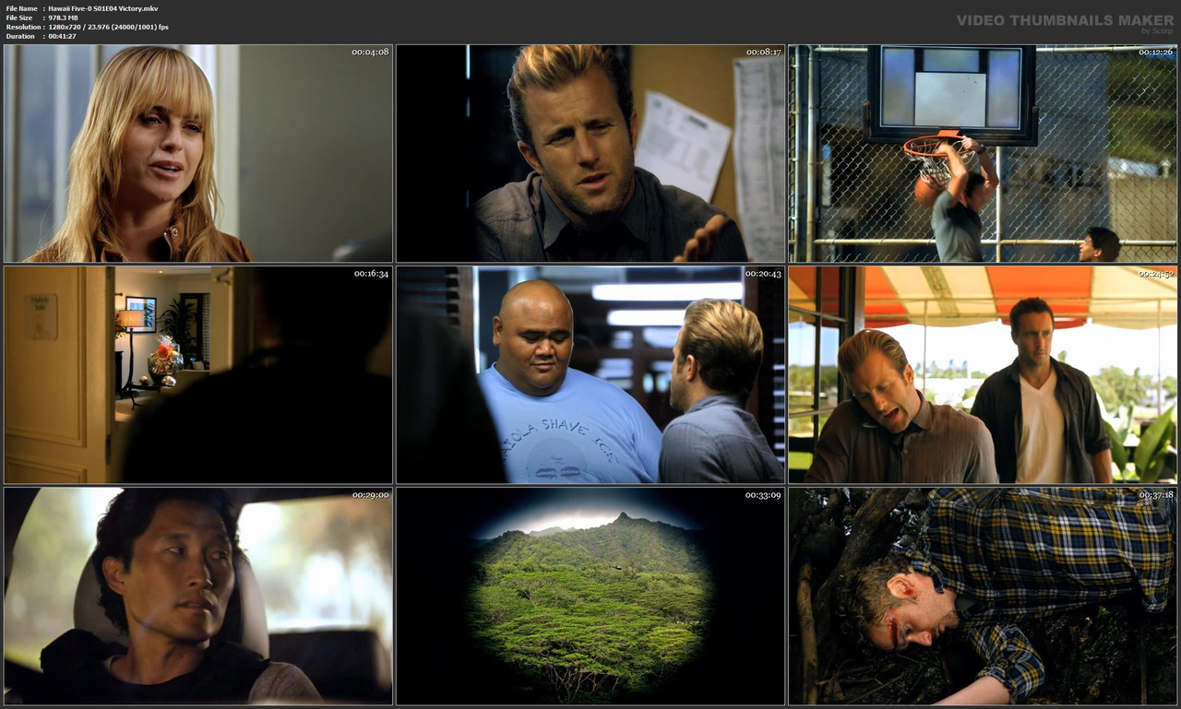Open the thumbnail timestamped 00:37:18
The image size is (1181, 709).
pos(983,597)
